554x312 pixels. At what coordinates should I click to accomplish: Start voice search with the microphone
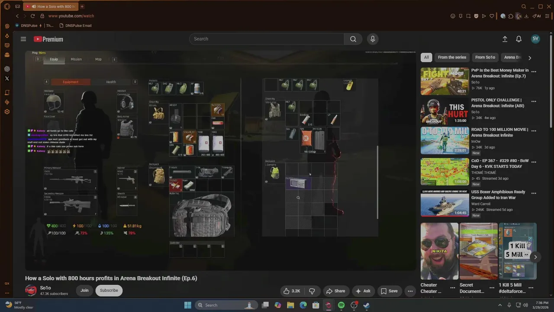point(373,39)
